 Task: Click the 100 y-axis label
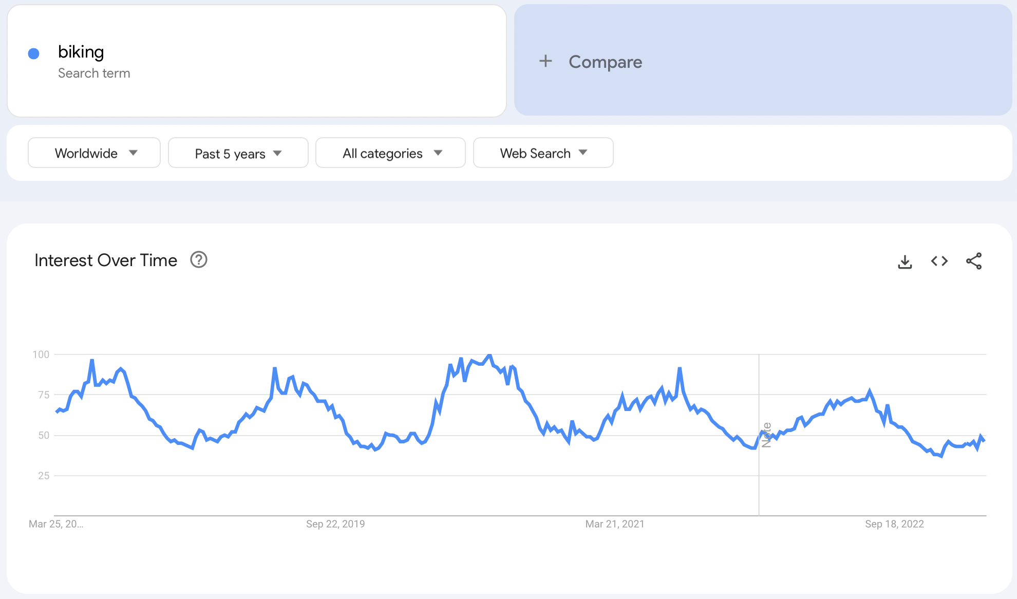click(x=41, y=354)
